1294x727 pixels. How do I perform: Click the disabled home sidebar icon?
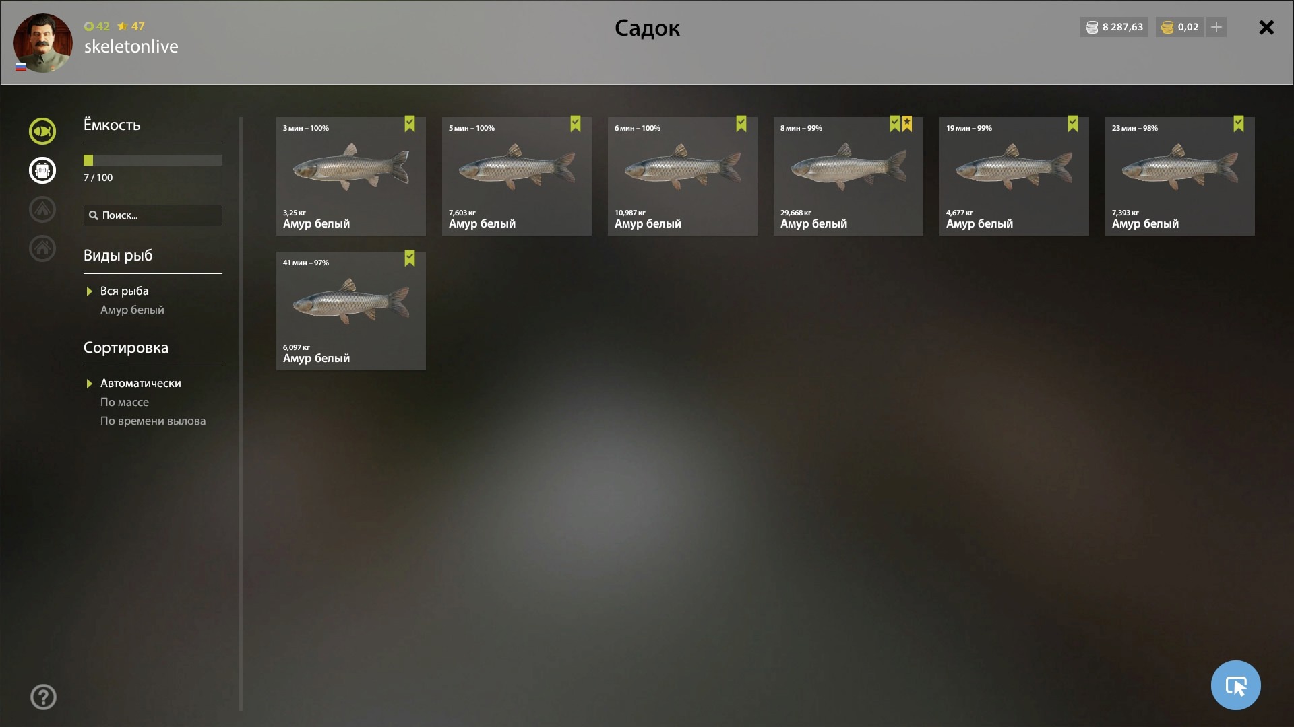click(42, 248)
